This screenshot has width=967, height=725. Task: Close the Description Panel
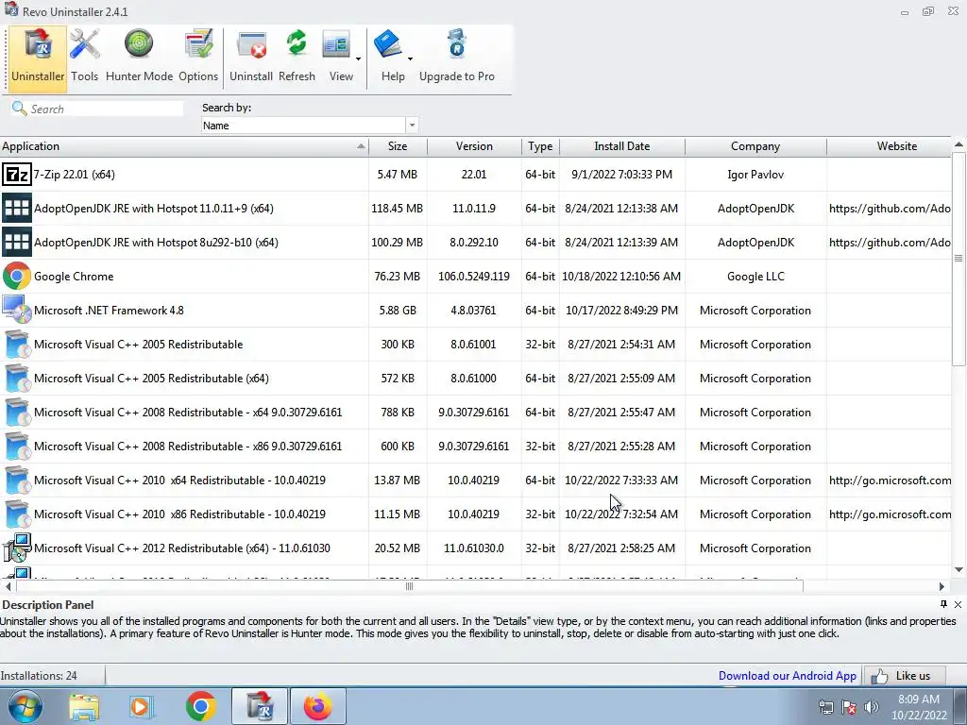coord(958,604)
